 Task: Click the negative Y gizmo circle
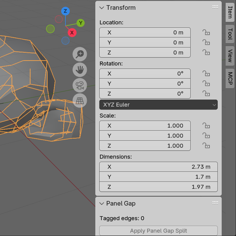50,29
